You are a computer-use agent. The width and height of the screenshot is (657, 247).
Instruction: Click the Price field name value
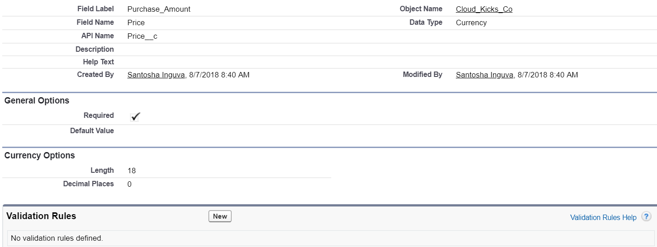point(136,22)
